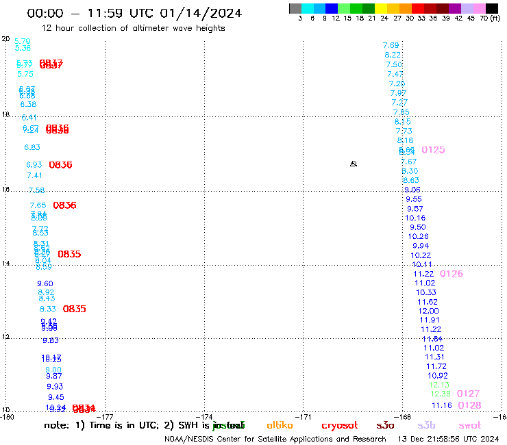Click the dark red 's3a' satellite label
The height and width of the screenshot is (445, 507).
tap(385, 425)
